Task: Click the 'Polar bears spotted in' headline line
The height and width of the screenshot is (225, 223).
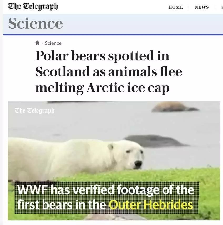Action: [102, 56]
